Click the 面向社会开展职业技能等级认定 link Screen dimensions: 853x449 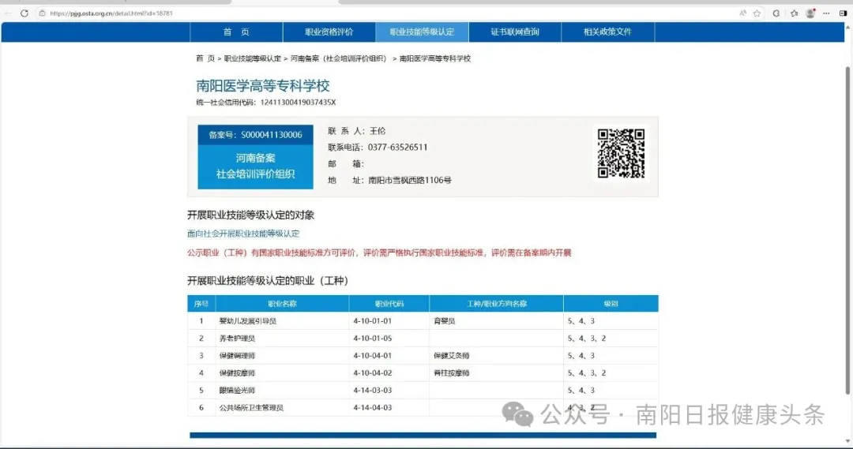click(243, 234)
